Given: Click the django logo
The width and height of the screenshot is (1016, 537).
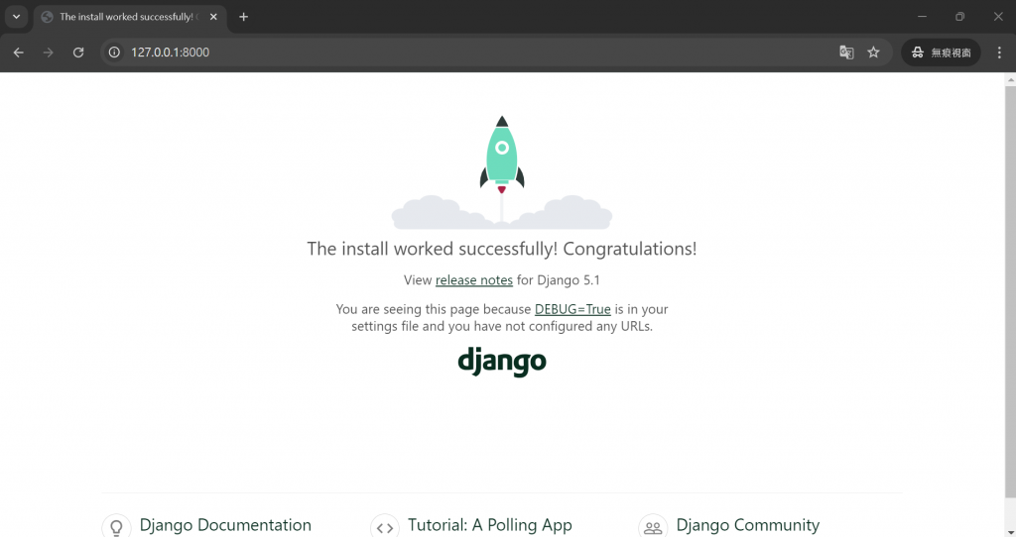Looking at the screenshot, I should coord(502,362).
